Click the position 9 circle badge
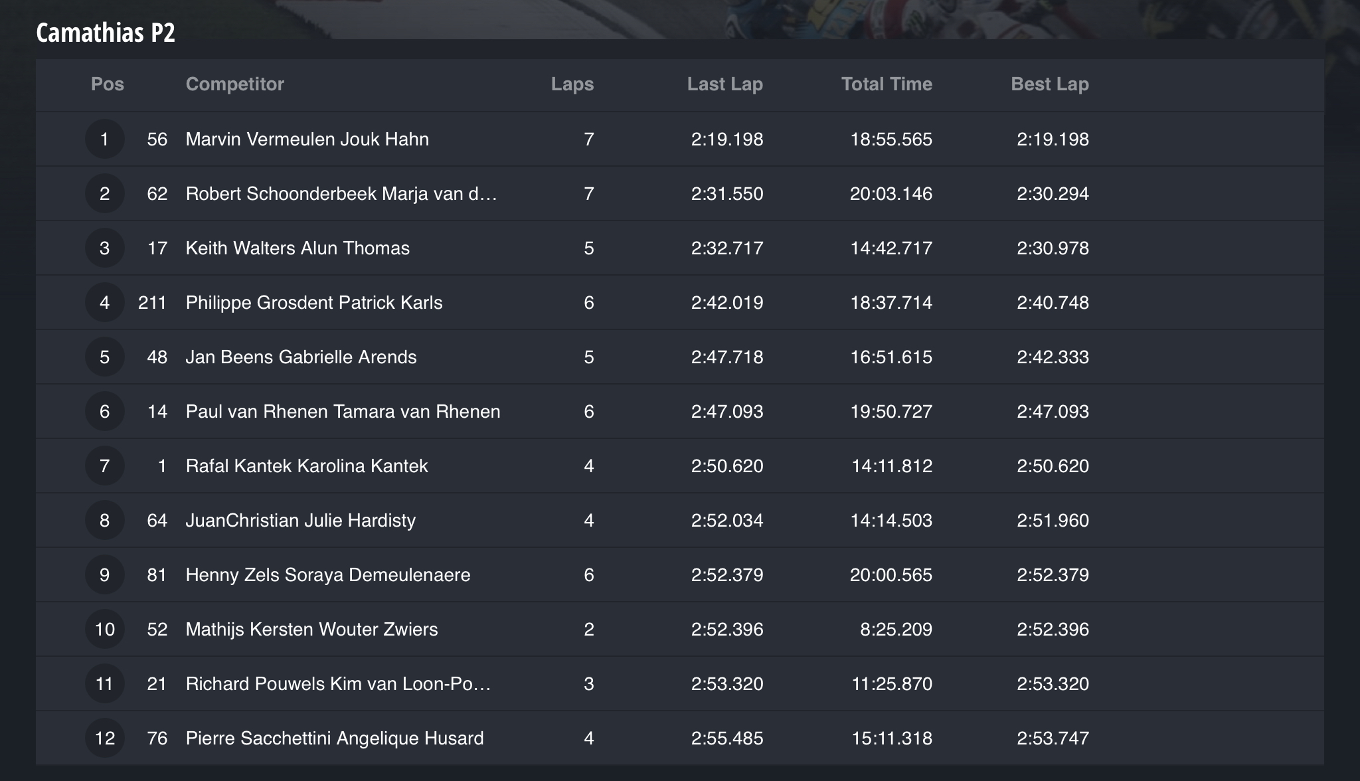Screen dimensions: 1360x781 coord(104,575)
